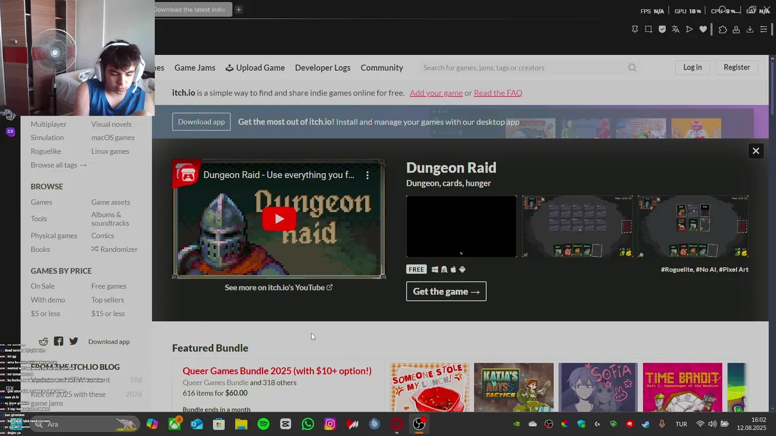This screenshot has width=776, height=436.
Task: Open the black first Dungeon Raid screenshot
Action: (x=461, y=226)
